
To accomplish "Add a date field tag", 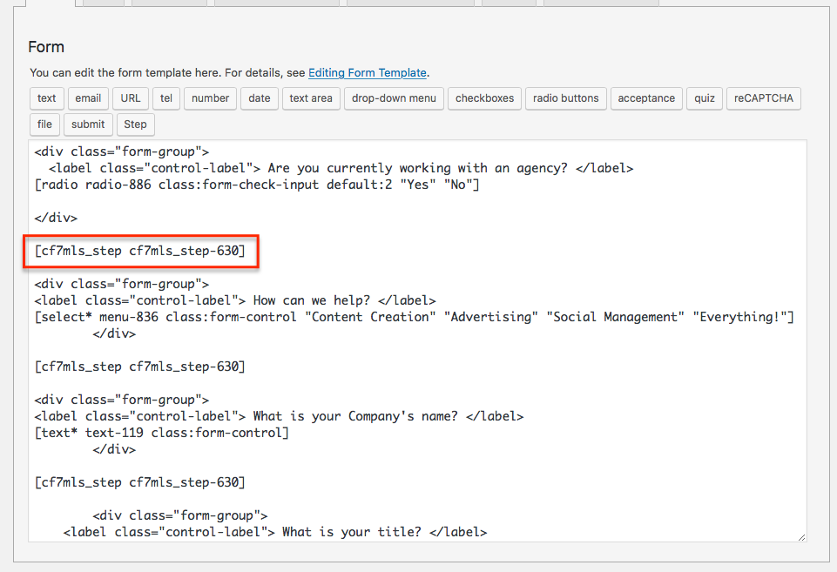I will point(260,98).
